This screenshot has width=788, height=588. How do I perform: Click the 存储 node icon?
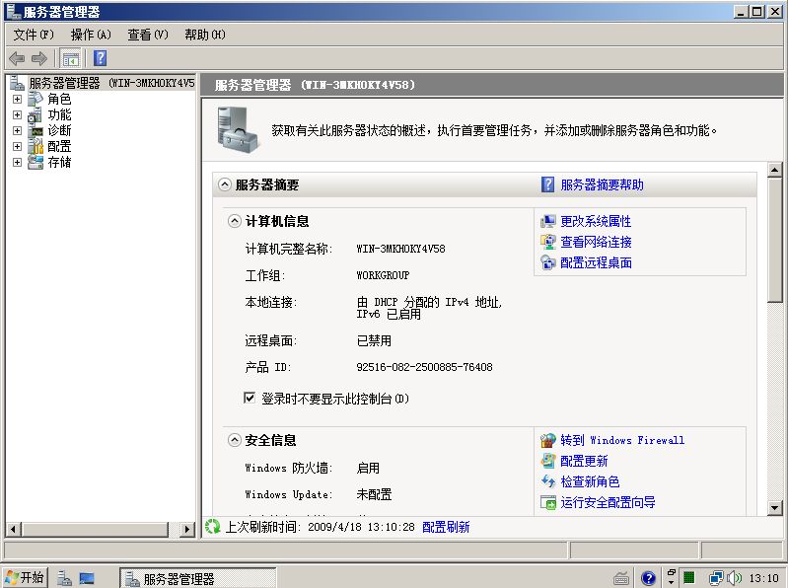click(36, 163)
